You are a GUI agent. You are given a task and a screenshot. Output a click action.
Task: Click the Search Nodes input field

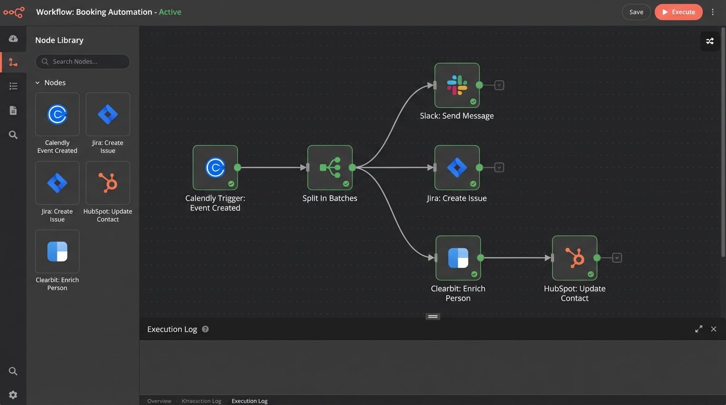83,62
